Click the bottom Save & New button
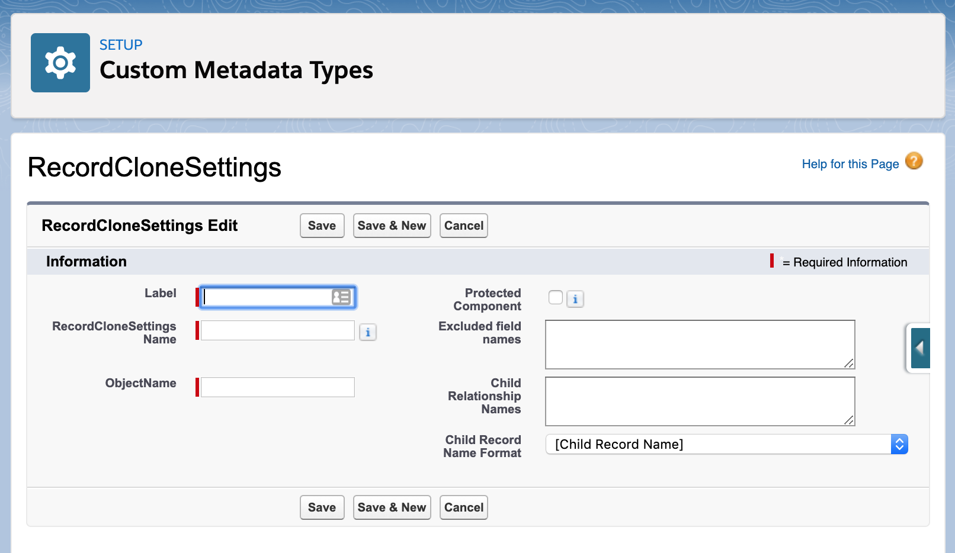Screen dimensions: 955x553 pos(392,507)
